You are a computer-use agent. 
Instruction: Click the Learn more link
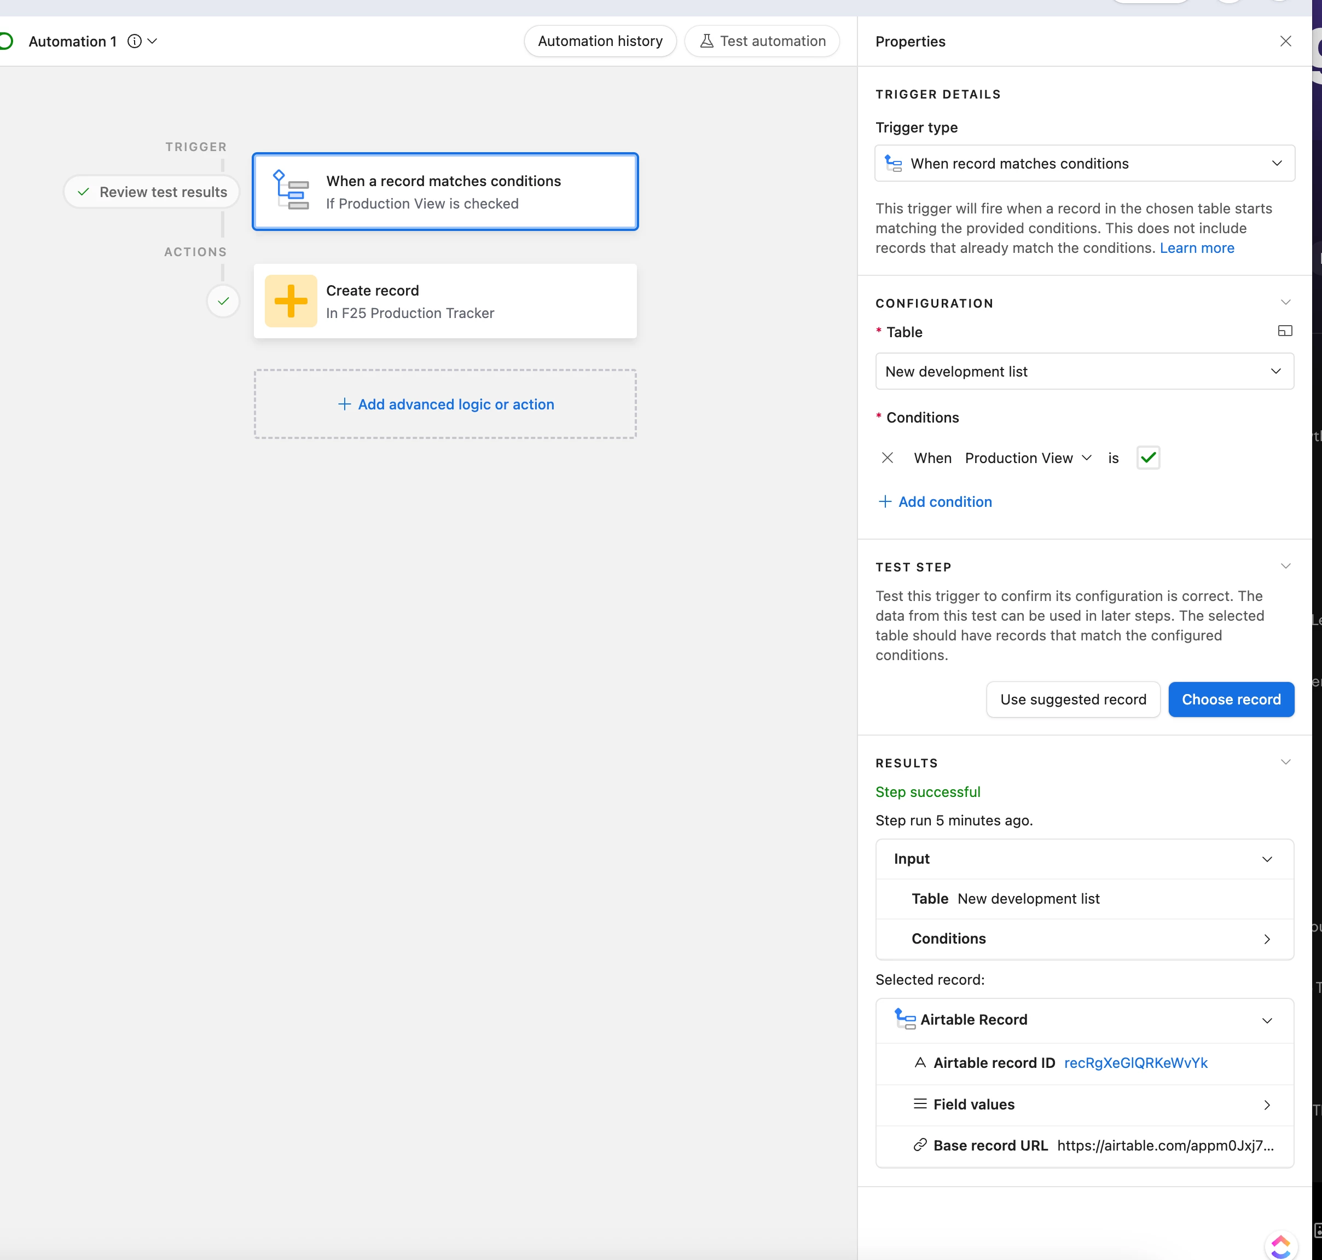tap(1197, 248)
